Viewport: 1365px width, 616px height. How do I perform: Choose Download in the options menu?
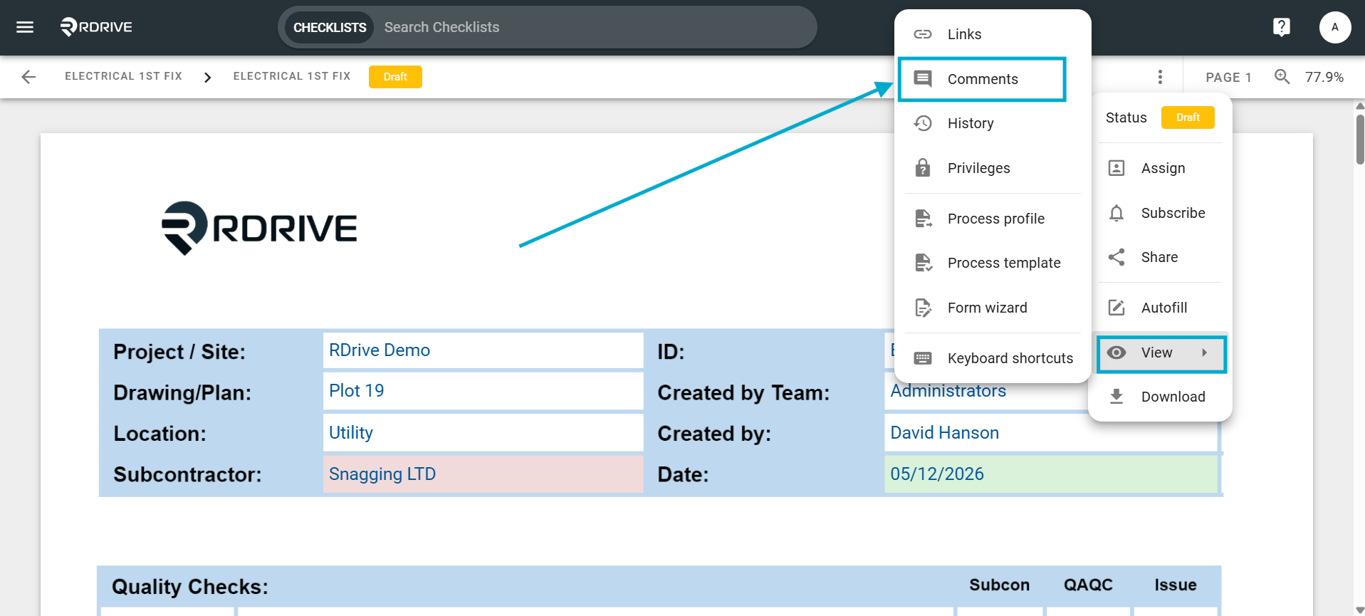coord(1161,397)
